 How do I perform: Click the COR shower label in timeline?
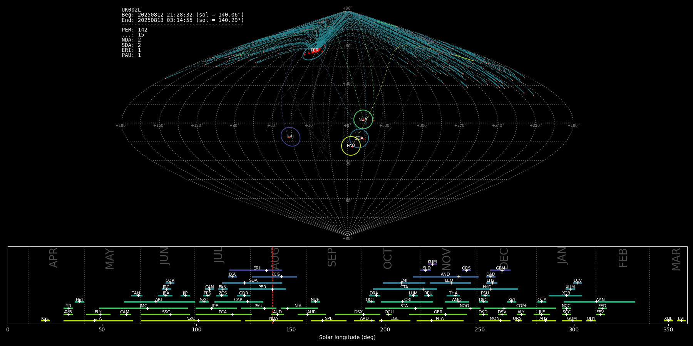tap(170, 281)
